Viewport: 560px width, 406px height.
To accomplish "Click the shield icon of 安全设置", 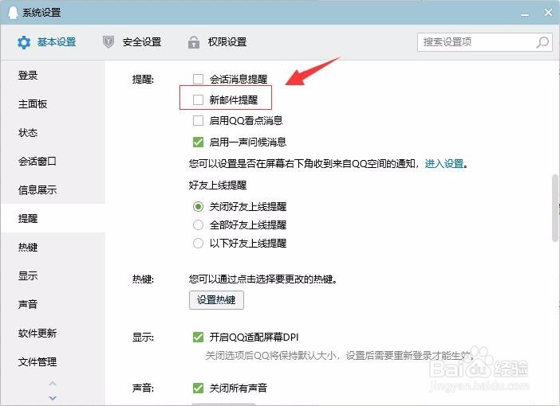I will click(x=108, y=42).
